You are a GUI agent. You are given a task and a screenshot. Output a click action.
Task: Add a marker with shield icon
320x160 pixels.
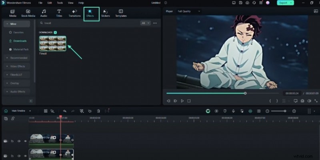[x=225, y=111]
